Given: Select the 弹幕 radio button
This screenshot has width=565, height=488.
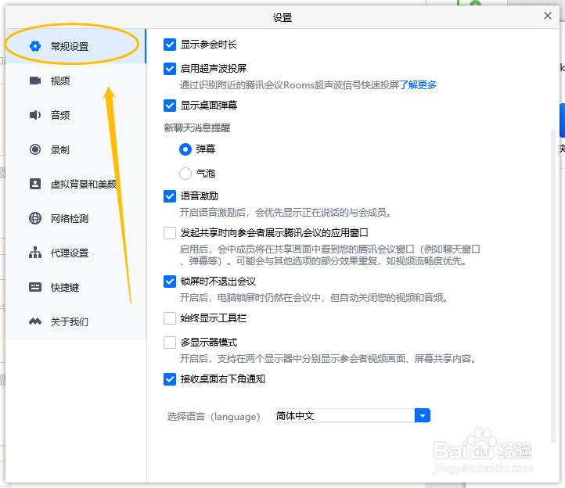Looking at the screenshot, I should pos(185,149).
